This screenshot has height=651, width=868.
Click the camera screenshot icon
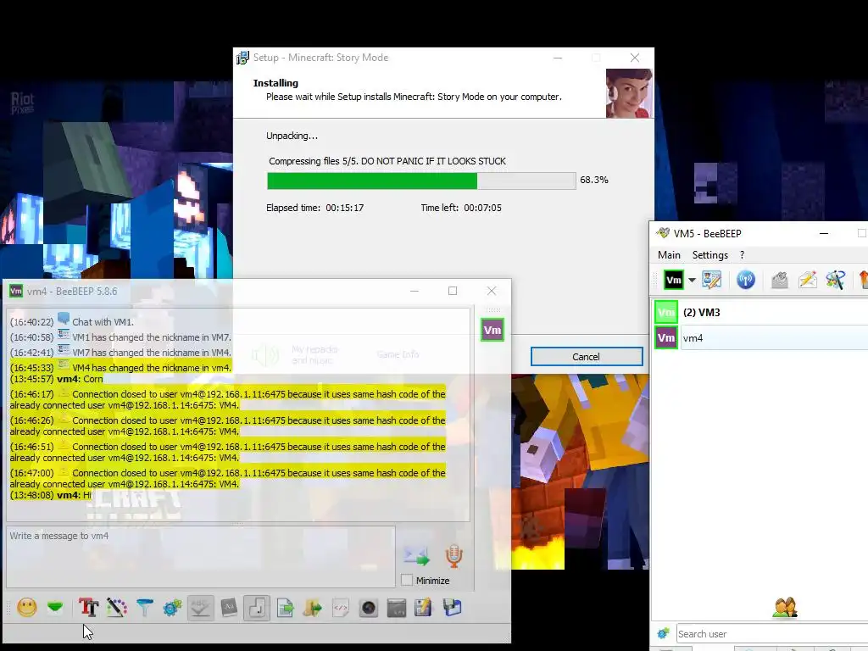click(368, 607)
